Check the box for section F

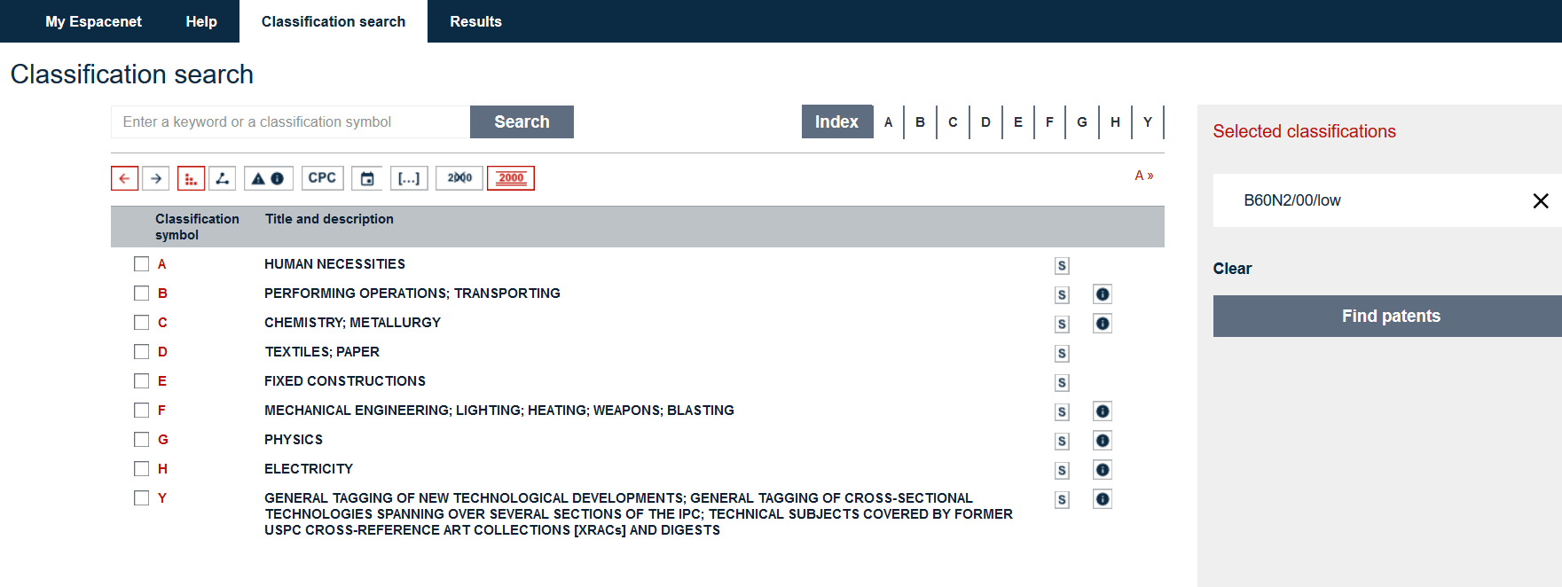141,410
